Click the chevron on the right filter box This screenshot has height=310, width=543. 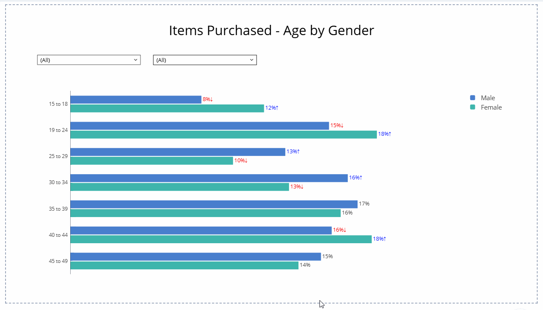coord(251,60)
